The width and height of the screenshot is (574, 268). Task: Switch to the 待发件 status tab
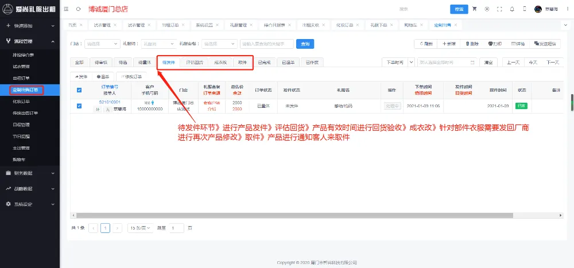pos(169,62)
